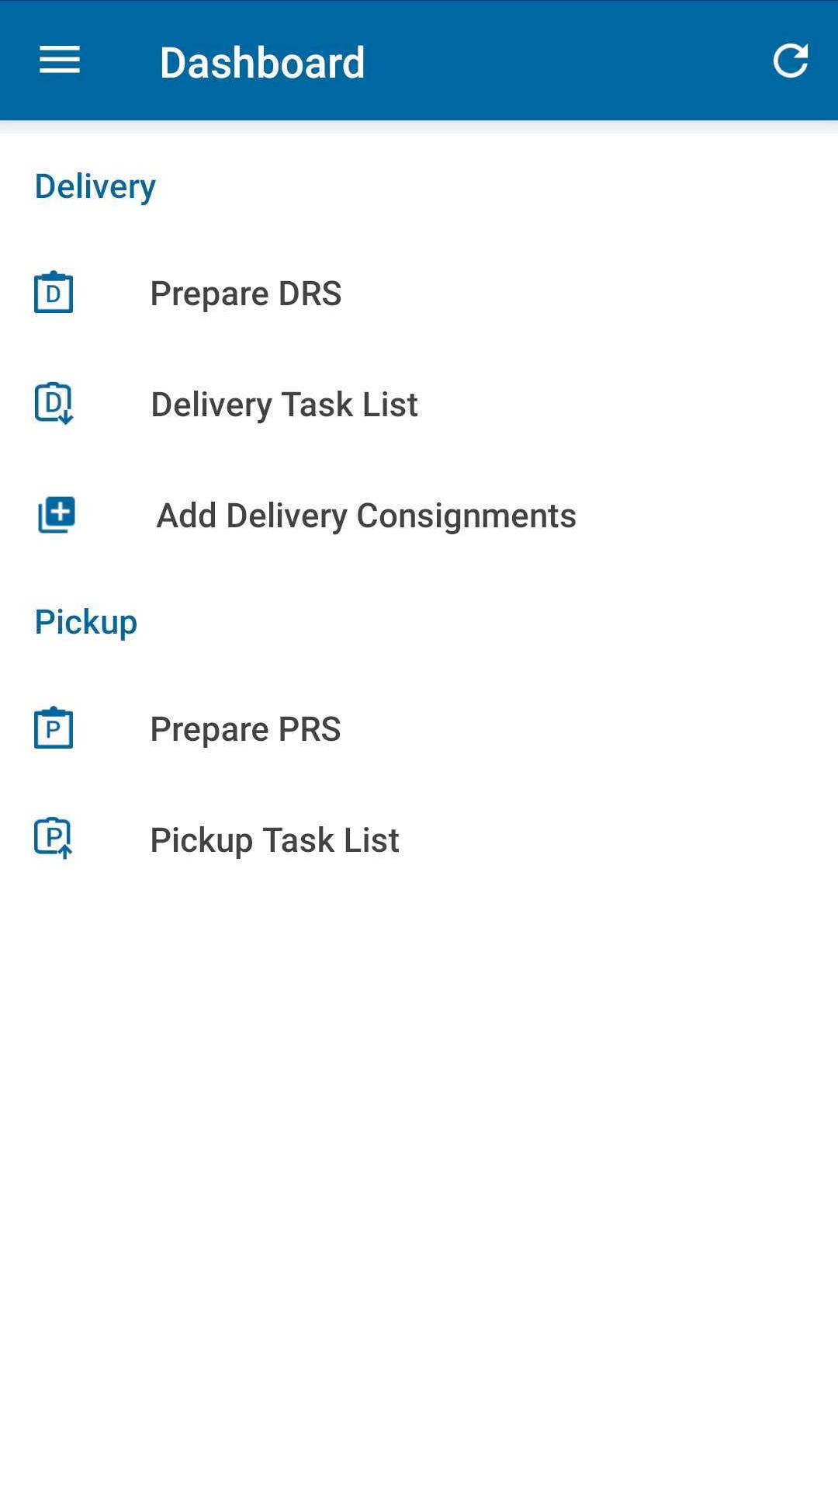The image size is (838, 1491).
Task: Click empty white area below Pickup Task List
Action: (x=419, y=1165)
